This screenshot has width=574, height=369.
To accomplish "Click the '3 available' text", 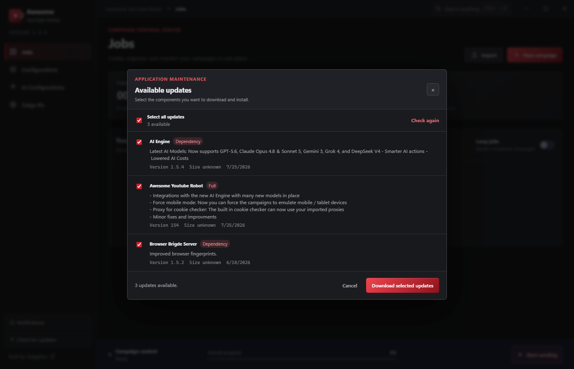I will (x=159, y=124).
